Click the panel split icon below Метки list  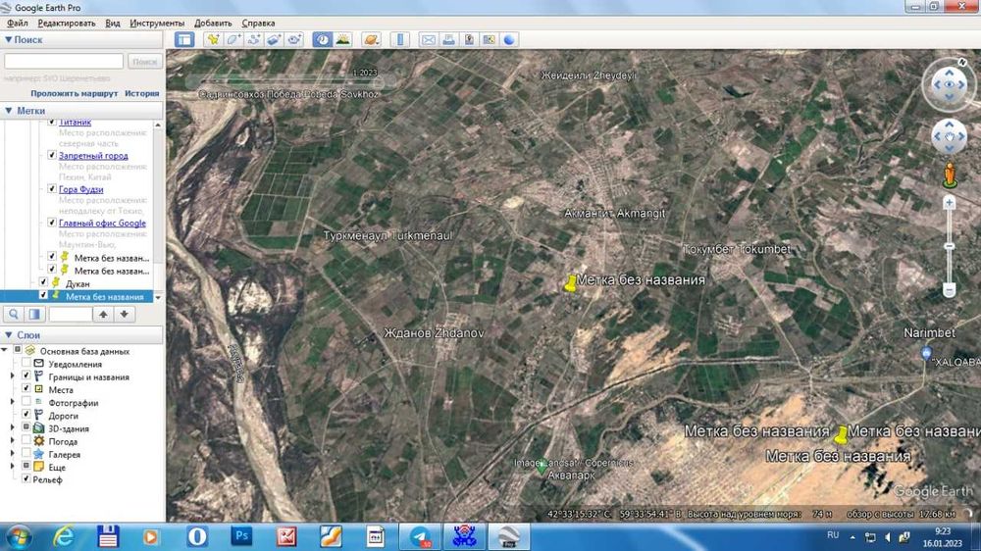coord(34,314)
